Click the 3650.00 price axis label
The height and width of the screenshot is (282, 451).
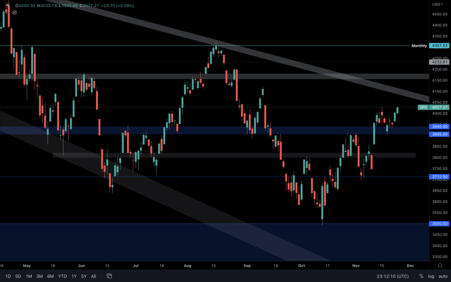click(440, 191)
